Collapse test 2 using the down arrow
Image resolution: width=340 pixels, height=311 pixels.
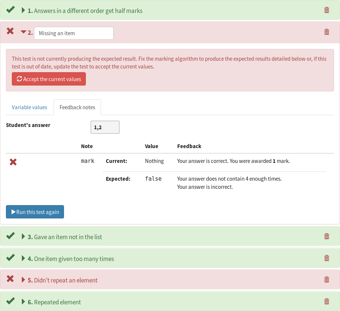[x=23, y=32]
